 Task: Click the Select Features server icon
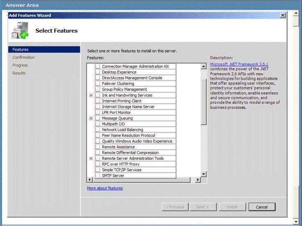(20, 30)
